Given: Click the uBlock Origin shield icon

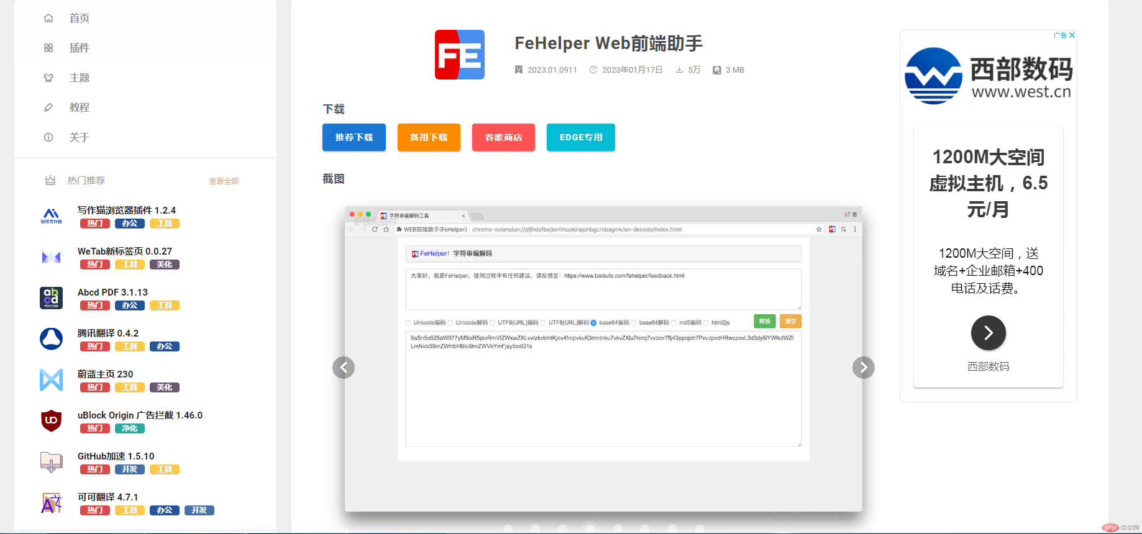Looking at the screenshot, I should click(x=52, y=421).
